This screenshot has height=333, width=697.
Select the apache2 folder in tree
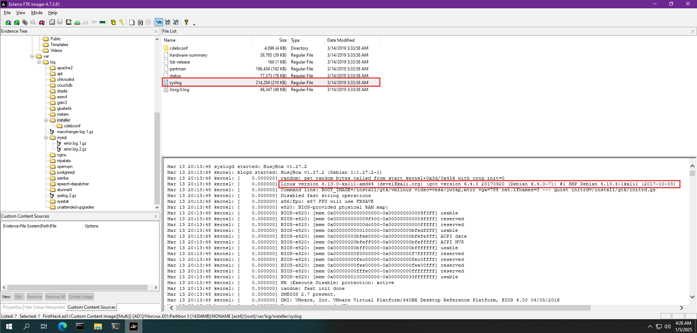pos(65,68)
